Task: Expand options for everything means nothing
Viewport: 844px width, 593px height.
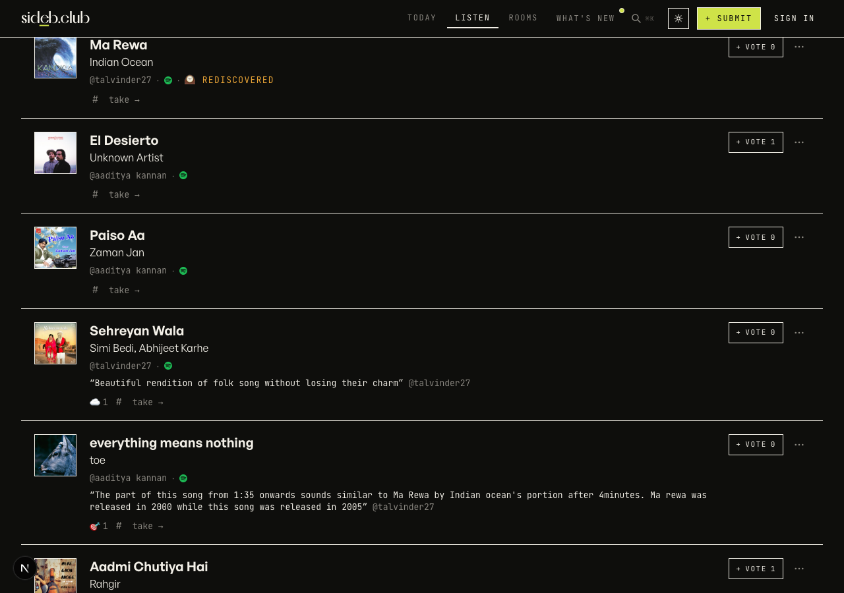Action: point(799,445)
